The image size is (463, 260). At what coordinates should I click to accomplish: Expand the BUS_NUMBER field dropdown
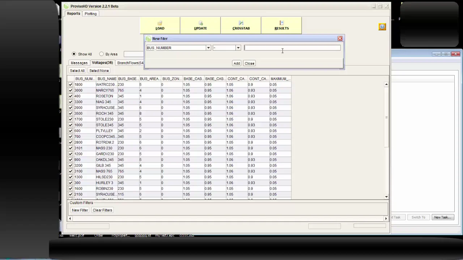[208, 48]
